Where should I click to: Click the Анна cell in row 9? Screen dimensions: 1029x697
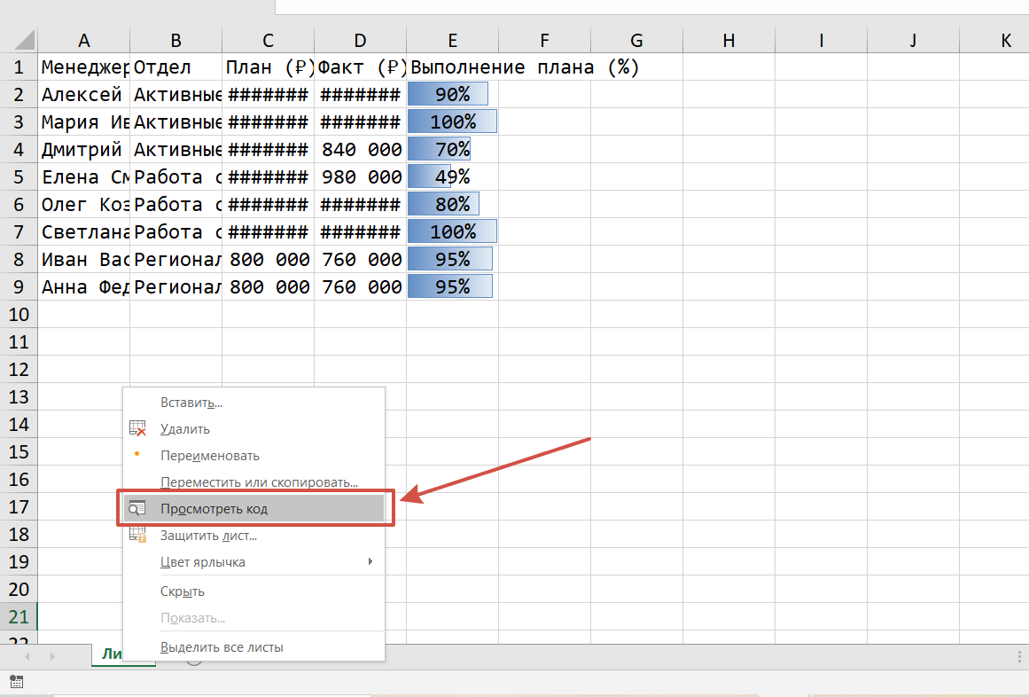[84, 286]
